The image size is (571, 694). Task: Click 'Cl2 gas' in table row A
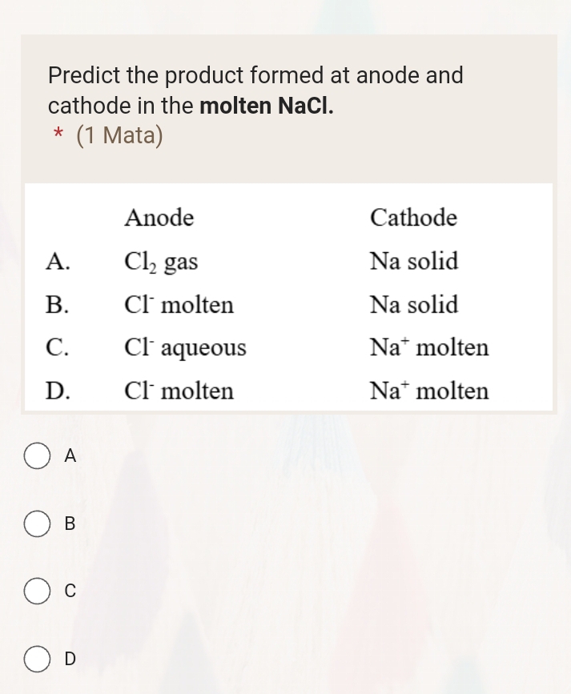coord(160,262)
